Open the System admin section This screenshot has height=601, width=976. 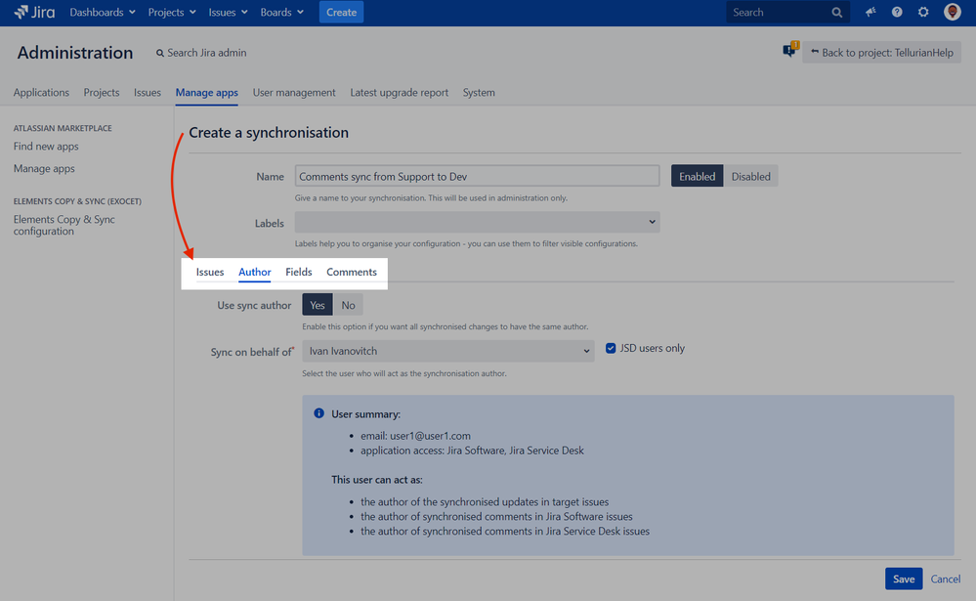478,92
